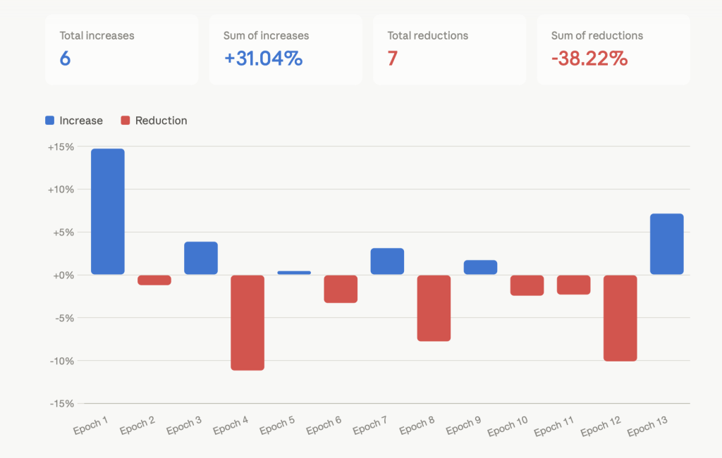722x458 pixels.
Task: Select the Sum of increases card
Action: point(286,49)
